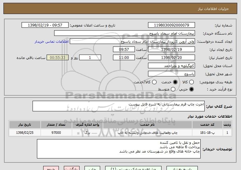Click the validity time field 11:00

tap(124, 58)
